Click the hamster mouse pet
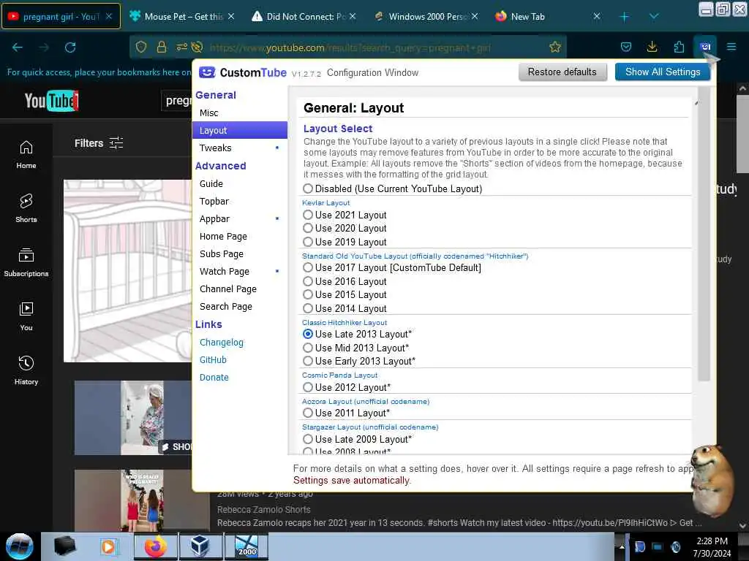This screenshot has width=749, height=561. pos(712,479)
